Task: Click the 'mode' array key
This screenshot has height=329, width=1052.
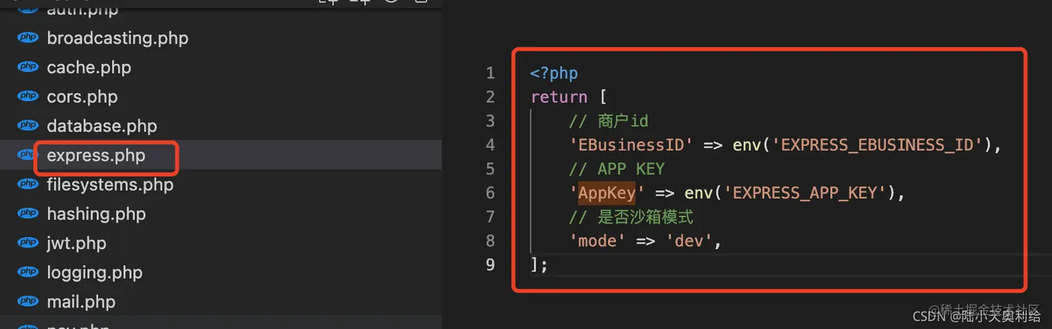Action: pyautogui.click(x=598, y=241)
